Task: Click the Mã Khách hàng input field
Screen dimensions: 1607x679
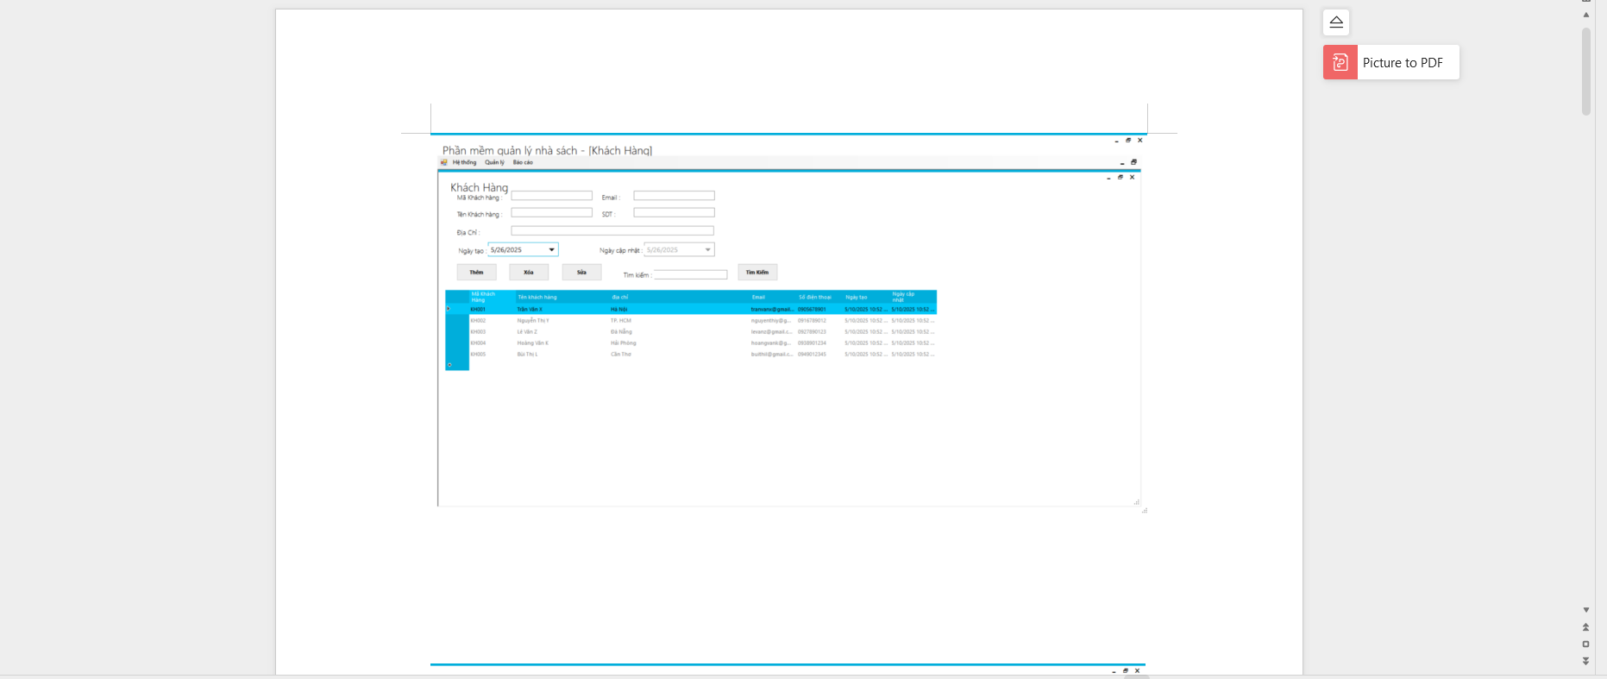Action: tap(551, 196)
